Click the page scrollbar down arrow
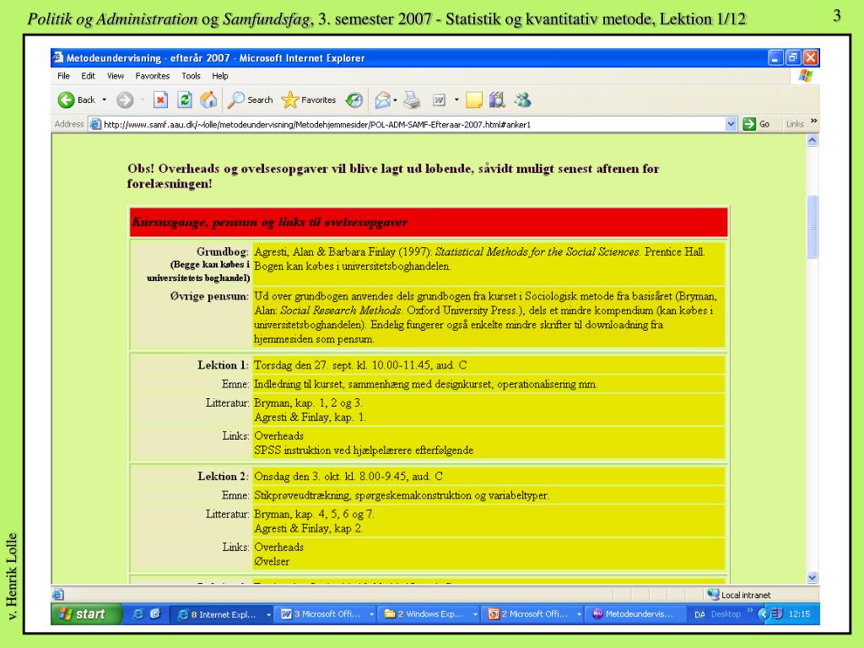Screen dimensions: 864x648 coord(813,577)
